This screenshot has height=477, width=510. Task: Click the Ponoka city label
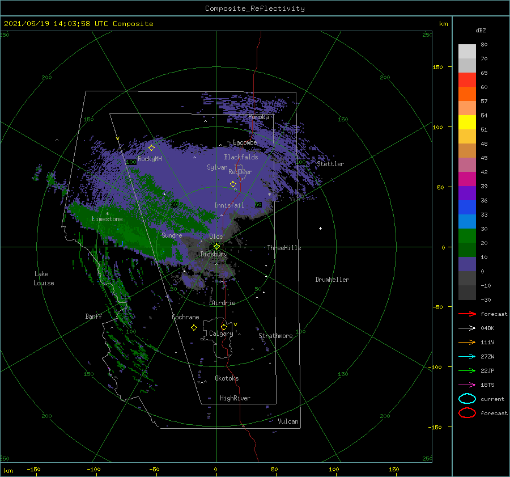(258, 117)
